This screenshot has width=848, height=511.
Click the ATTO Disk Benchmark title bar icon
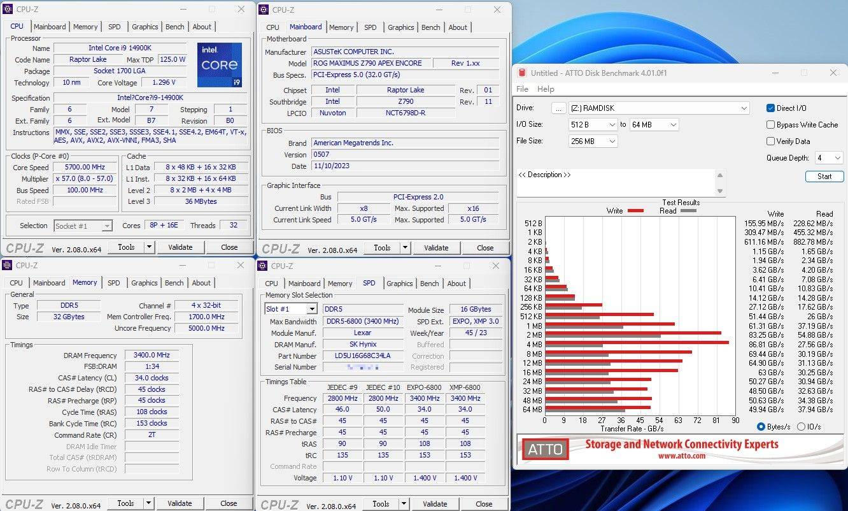pos(522,73)
